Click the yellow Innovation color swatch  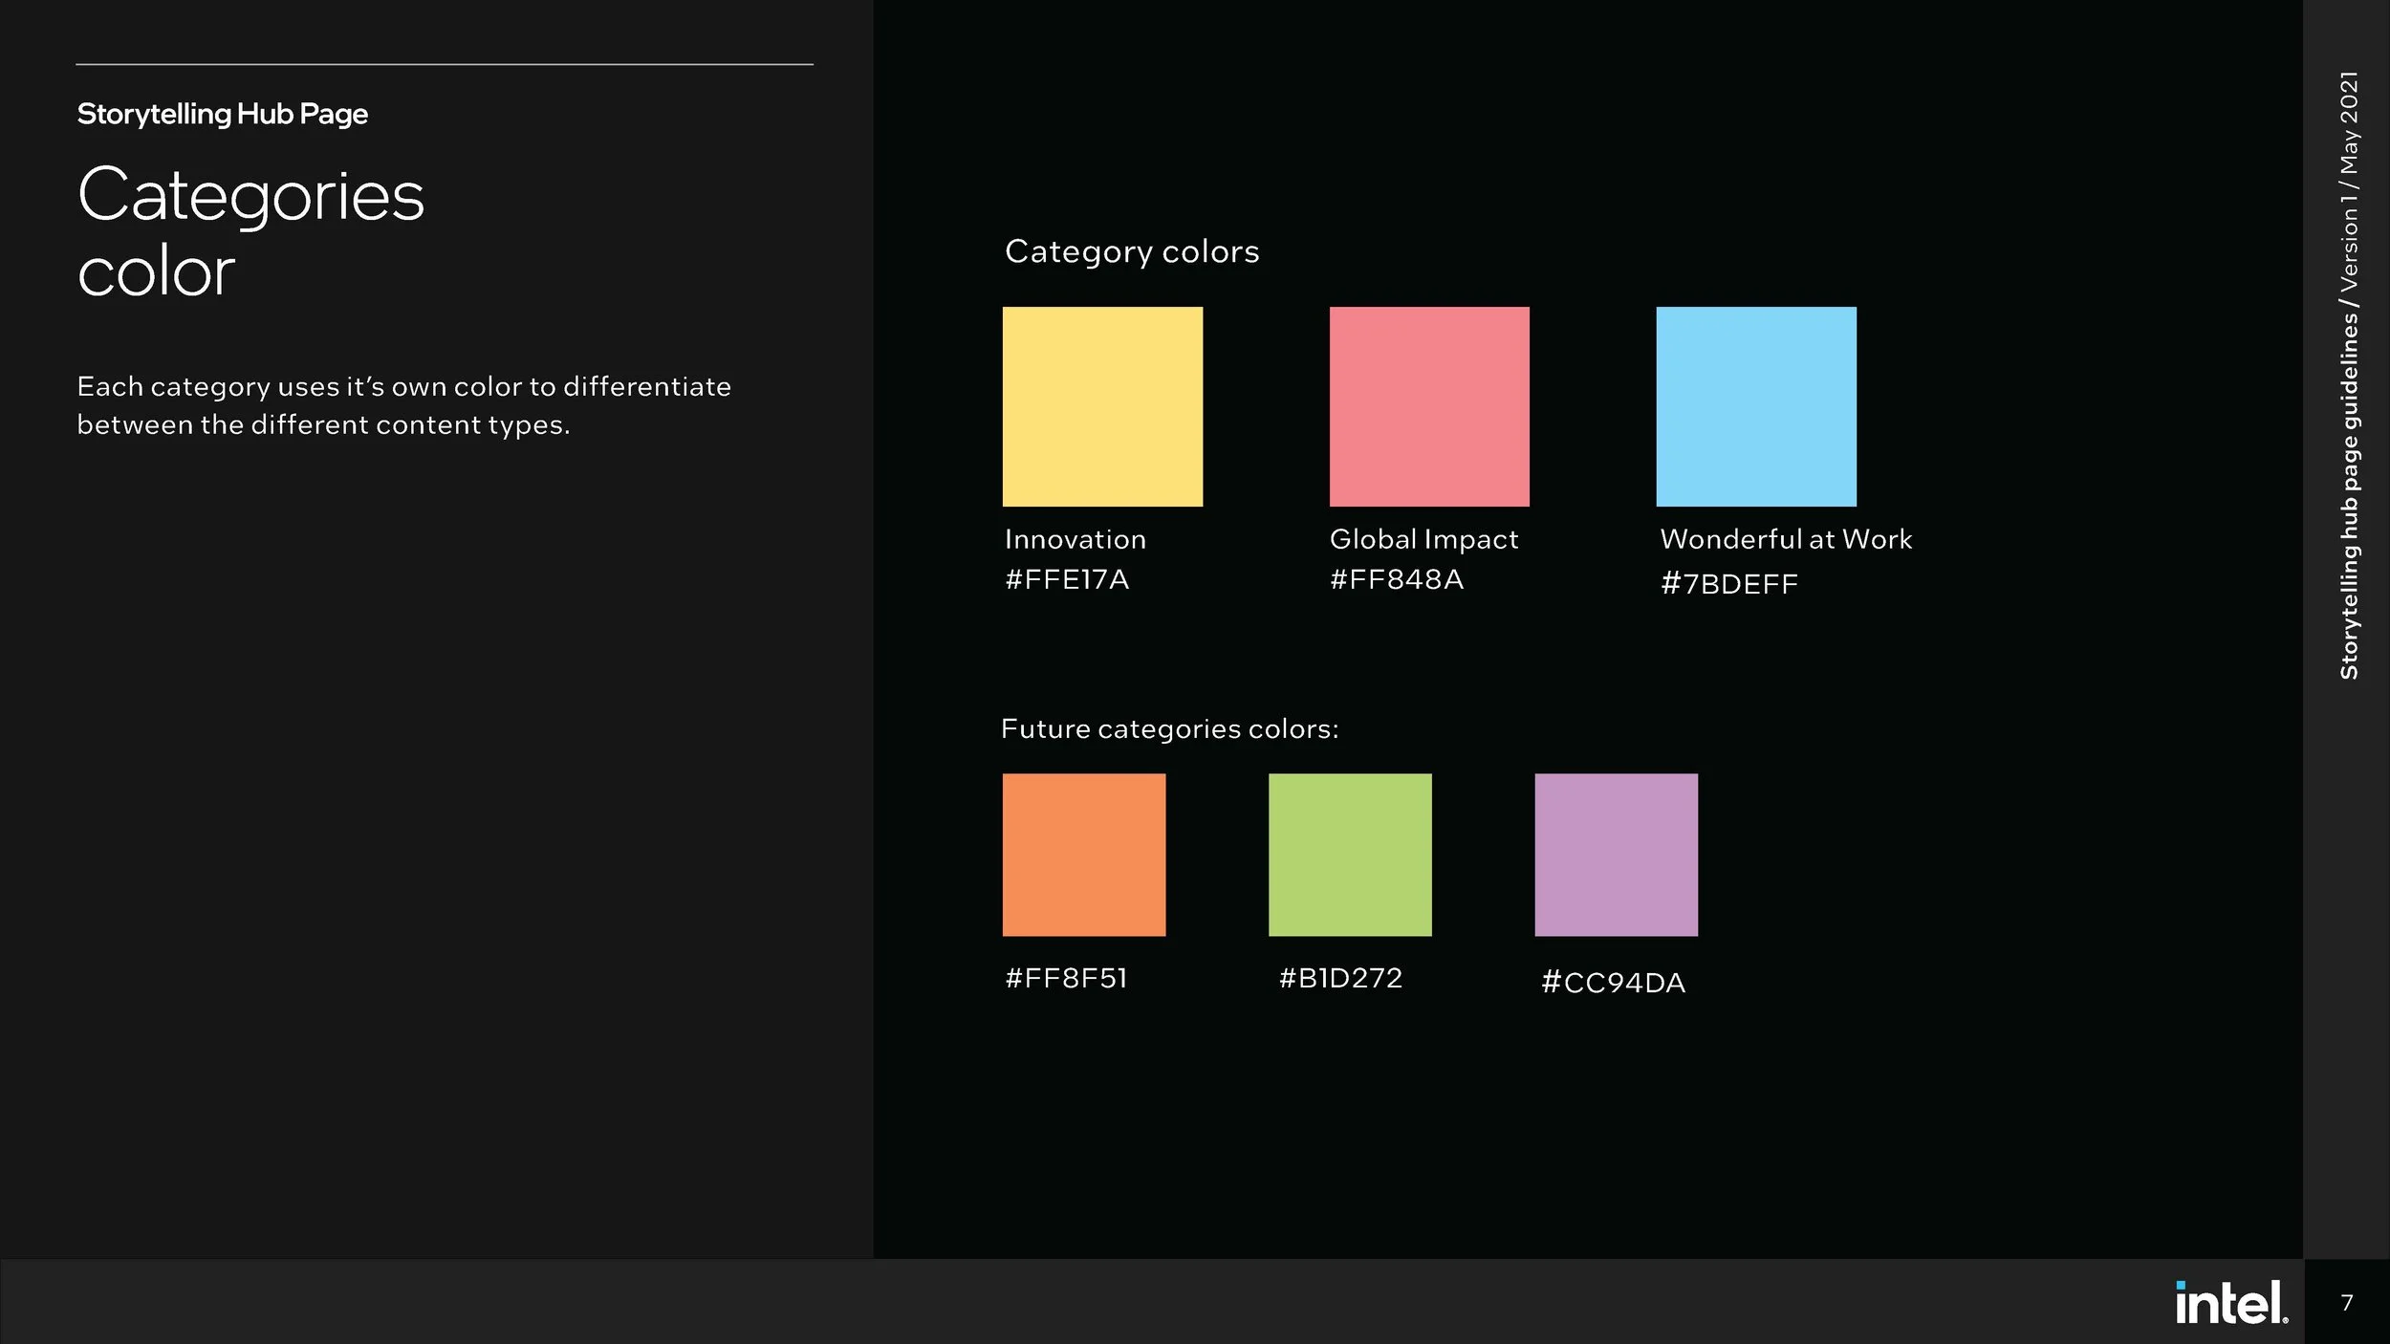coord(1102,406)
